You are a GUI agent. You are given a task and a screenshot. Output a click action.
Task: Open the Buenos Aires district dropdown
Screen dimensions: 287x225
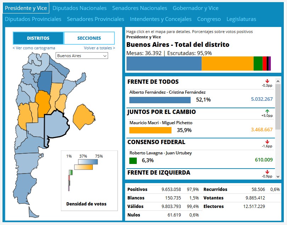82,56
